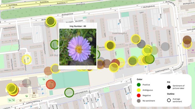Click the large gray marker near Øksen
This screenshot has height=109, width=195.
tap(165, 47)
